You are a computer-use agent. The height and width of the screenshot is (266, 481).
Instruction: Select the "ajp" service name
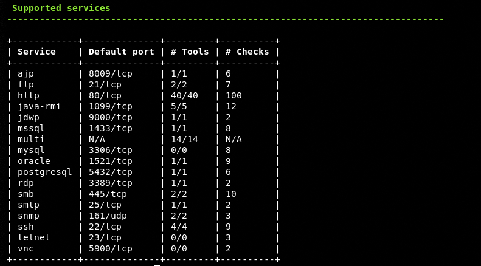click(x=26, y=73)
